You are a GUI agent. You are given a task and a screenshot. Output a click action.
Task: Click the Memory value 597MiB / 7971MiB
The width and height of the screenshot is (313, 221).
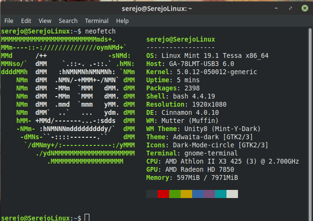(x=207, y=177)
